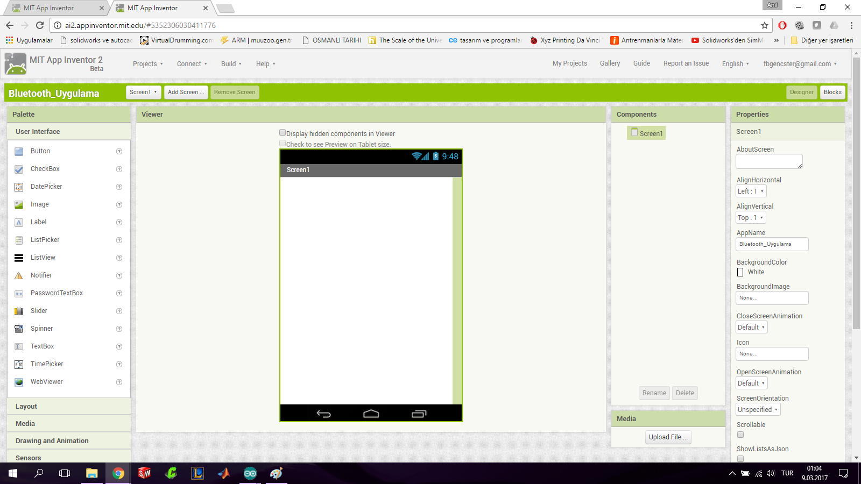Click Report an Issue link
Viewport: 861px width, 484px height.
(x=686, y=63)
